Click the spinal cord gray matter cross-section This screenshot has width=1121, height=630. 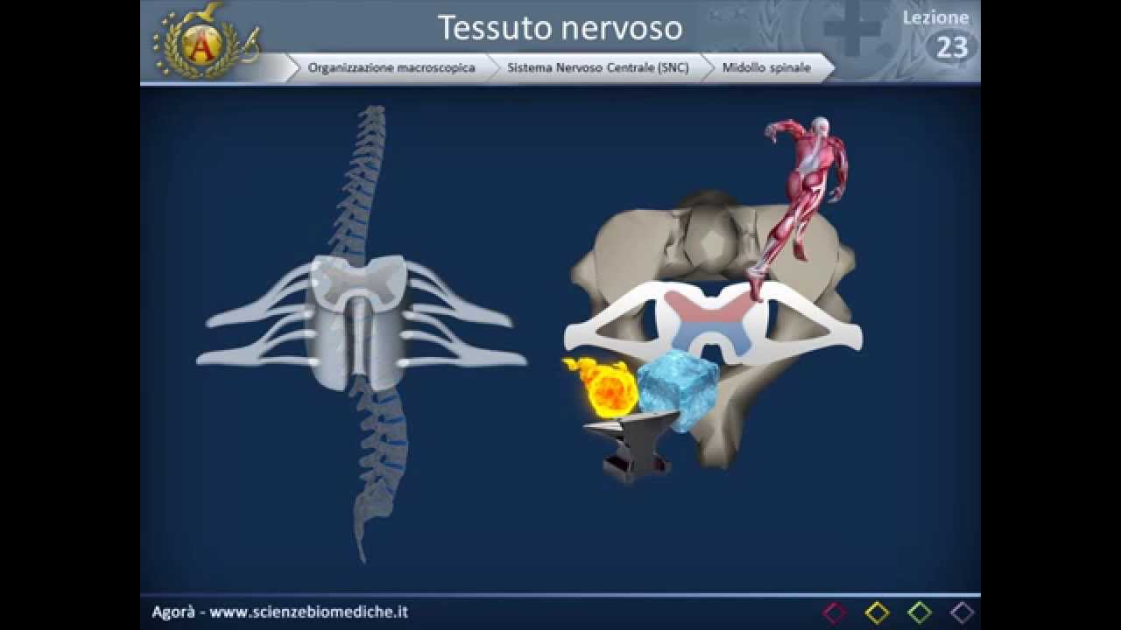point(710,323)
